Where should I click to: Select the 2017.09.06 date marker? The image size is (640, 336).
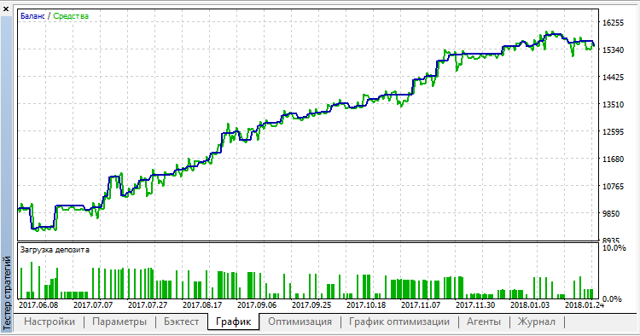pos(257,304)
